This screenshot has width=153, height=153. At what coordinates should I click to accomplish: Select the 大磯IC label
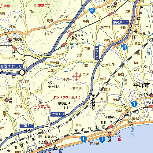click(x=58, y=114)
